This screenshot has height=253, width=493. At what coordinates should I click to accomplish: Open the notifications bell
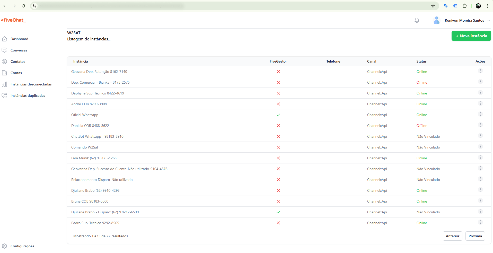click(417, 20)
